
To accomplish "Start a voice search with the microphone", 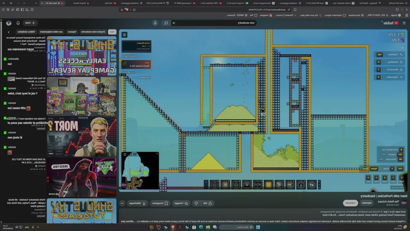I will pos(155,23).
